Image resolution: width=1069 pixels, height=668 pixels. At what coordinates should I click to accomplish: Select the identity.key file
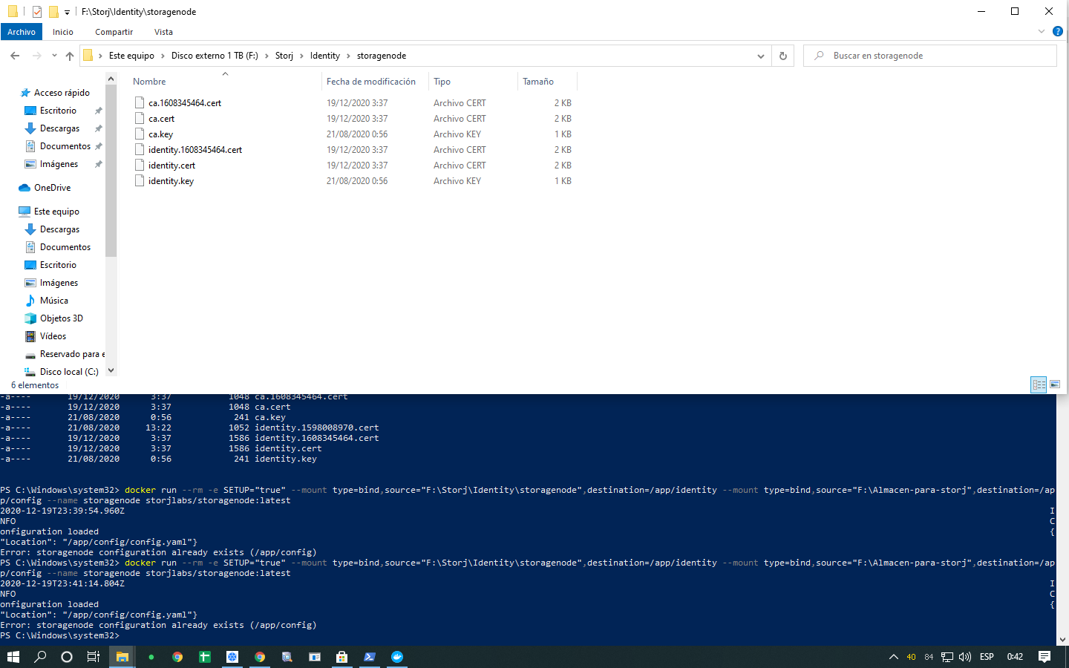[x=171, y=181]
